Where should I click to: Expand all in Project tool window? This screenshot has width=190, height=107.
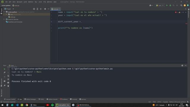point(37,9)
